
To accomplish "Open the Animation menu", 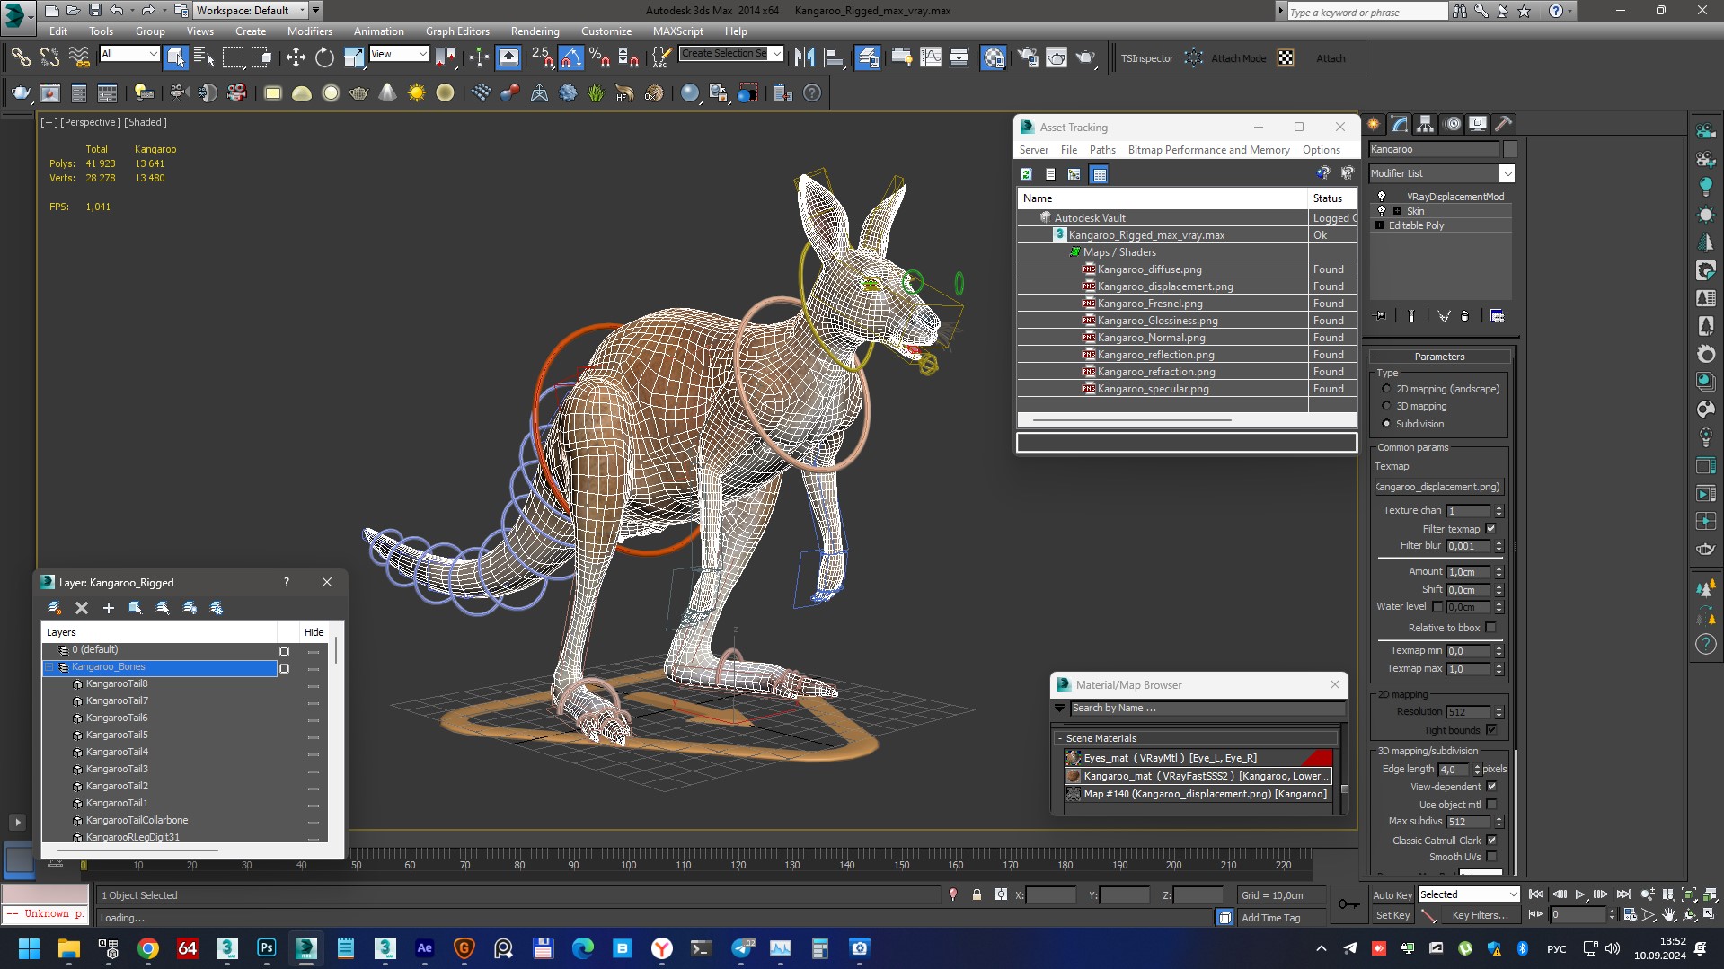I will click(x=378, y=31).
